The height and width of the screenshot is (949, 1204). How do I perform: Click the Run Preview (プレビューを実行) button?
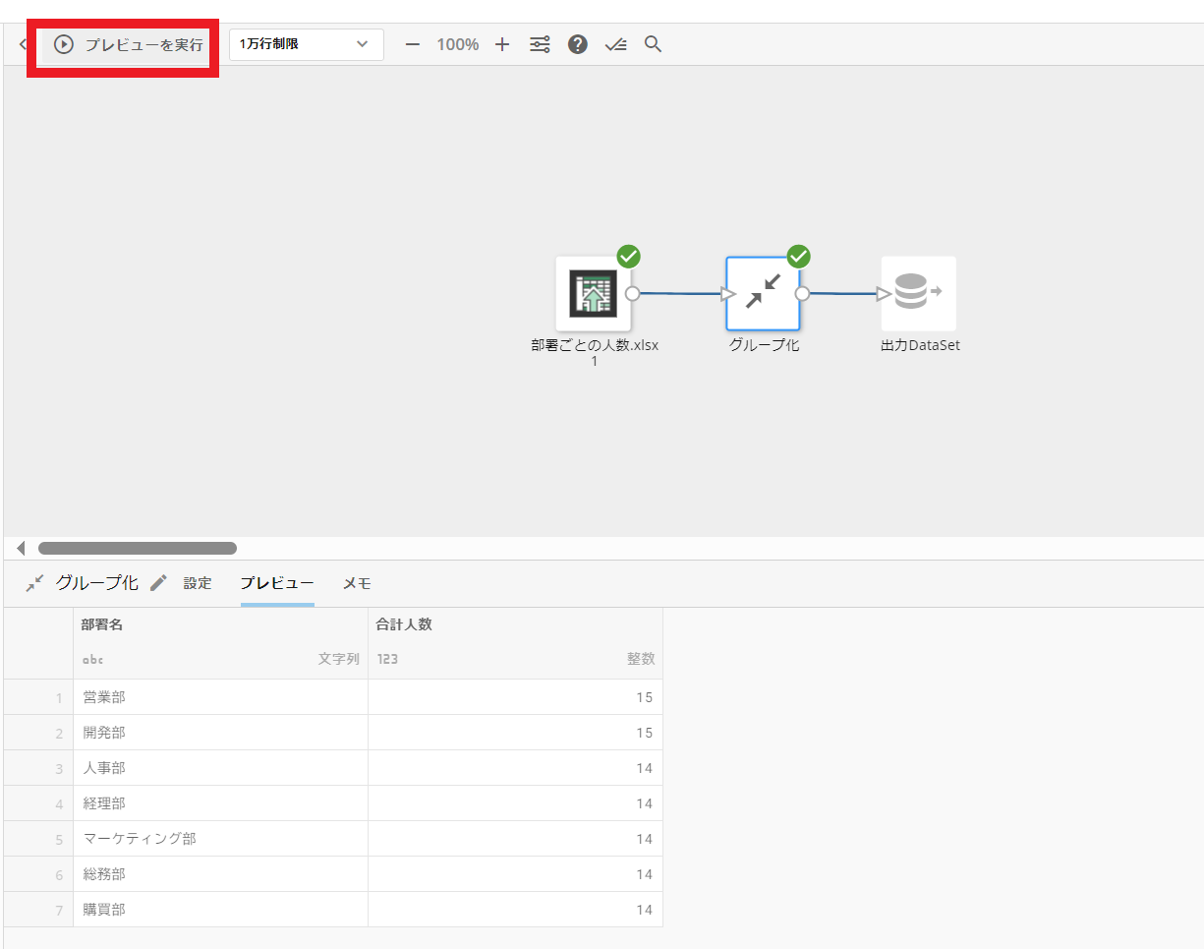(x=128, y=45)
